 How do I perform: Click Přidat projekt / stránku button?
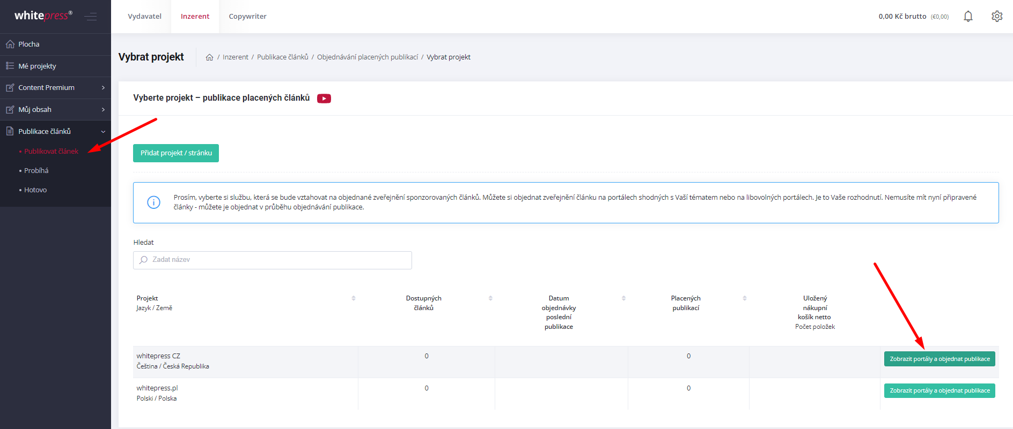(176, 153)
